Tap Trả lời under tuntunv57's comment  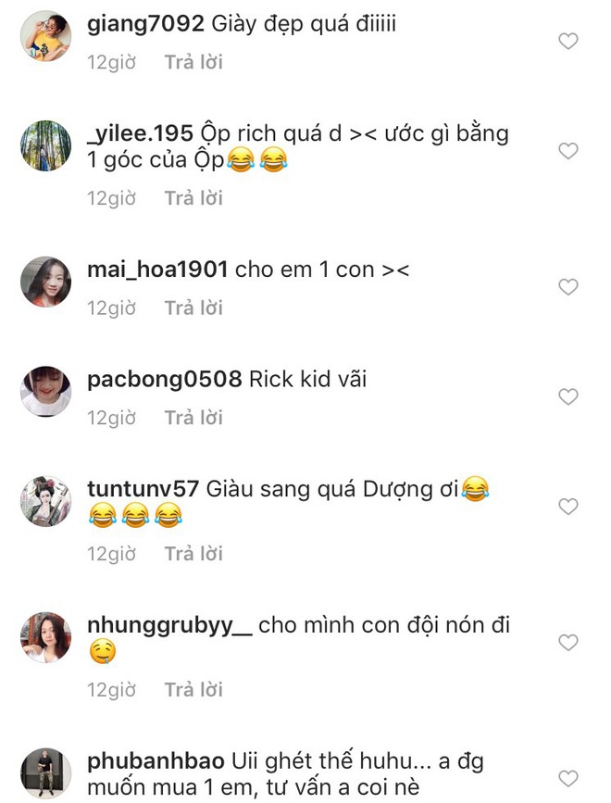193,554
